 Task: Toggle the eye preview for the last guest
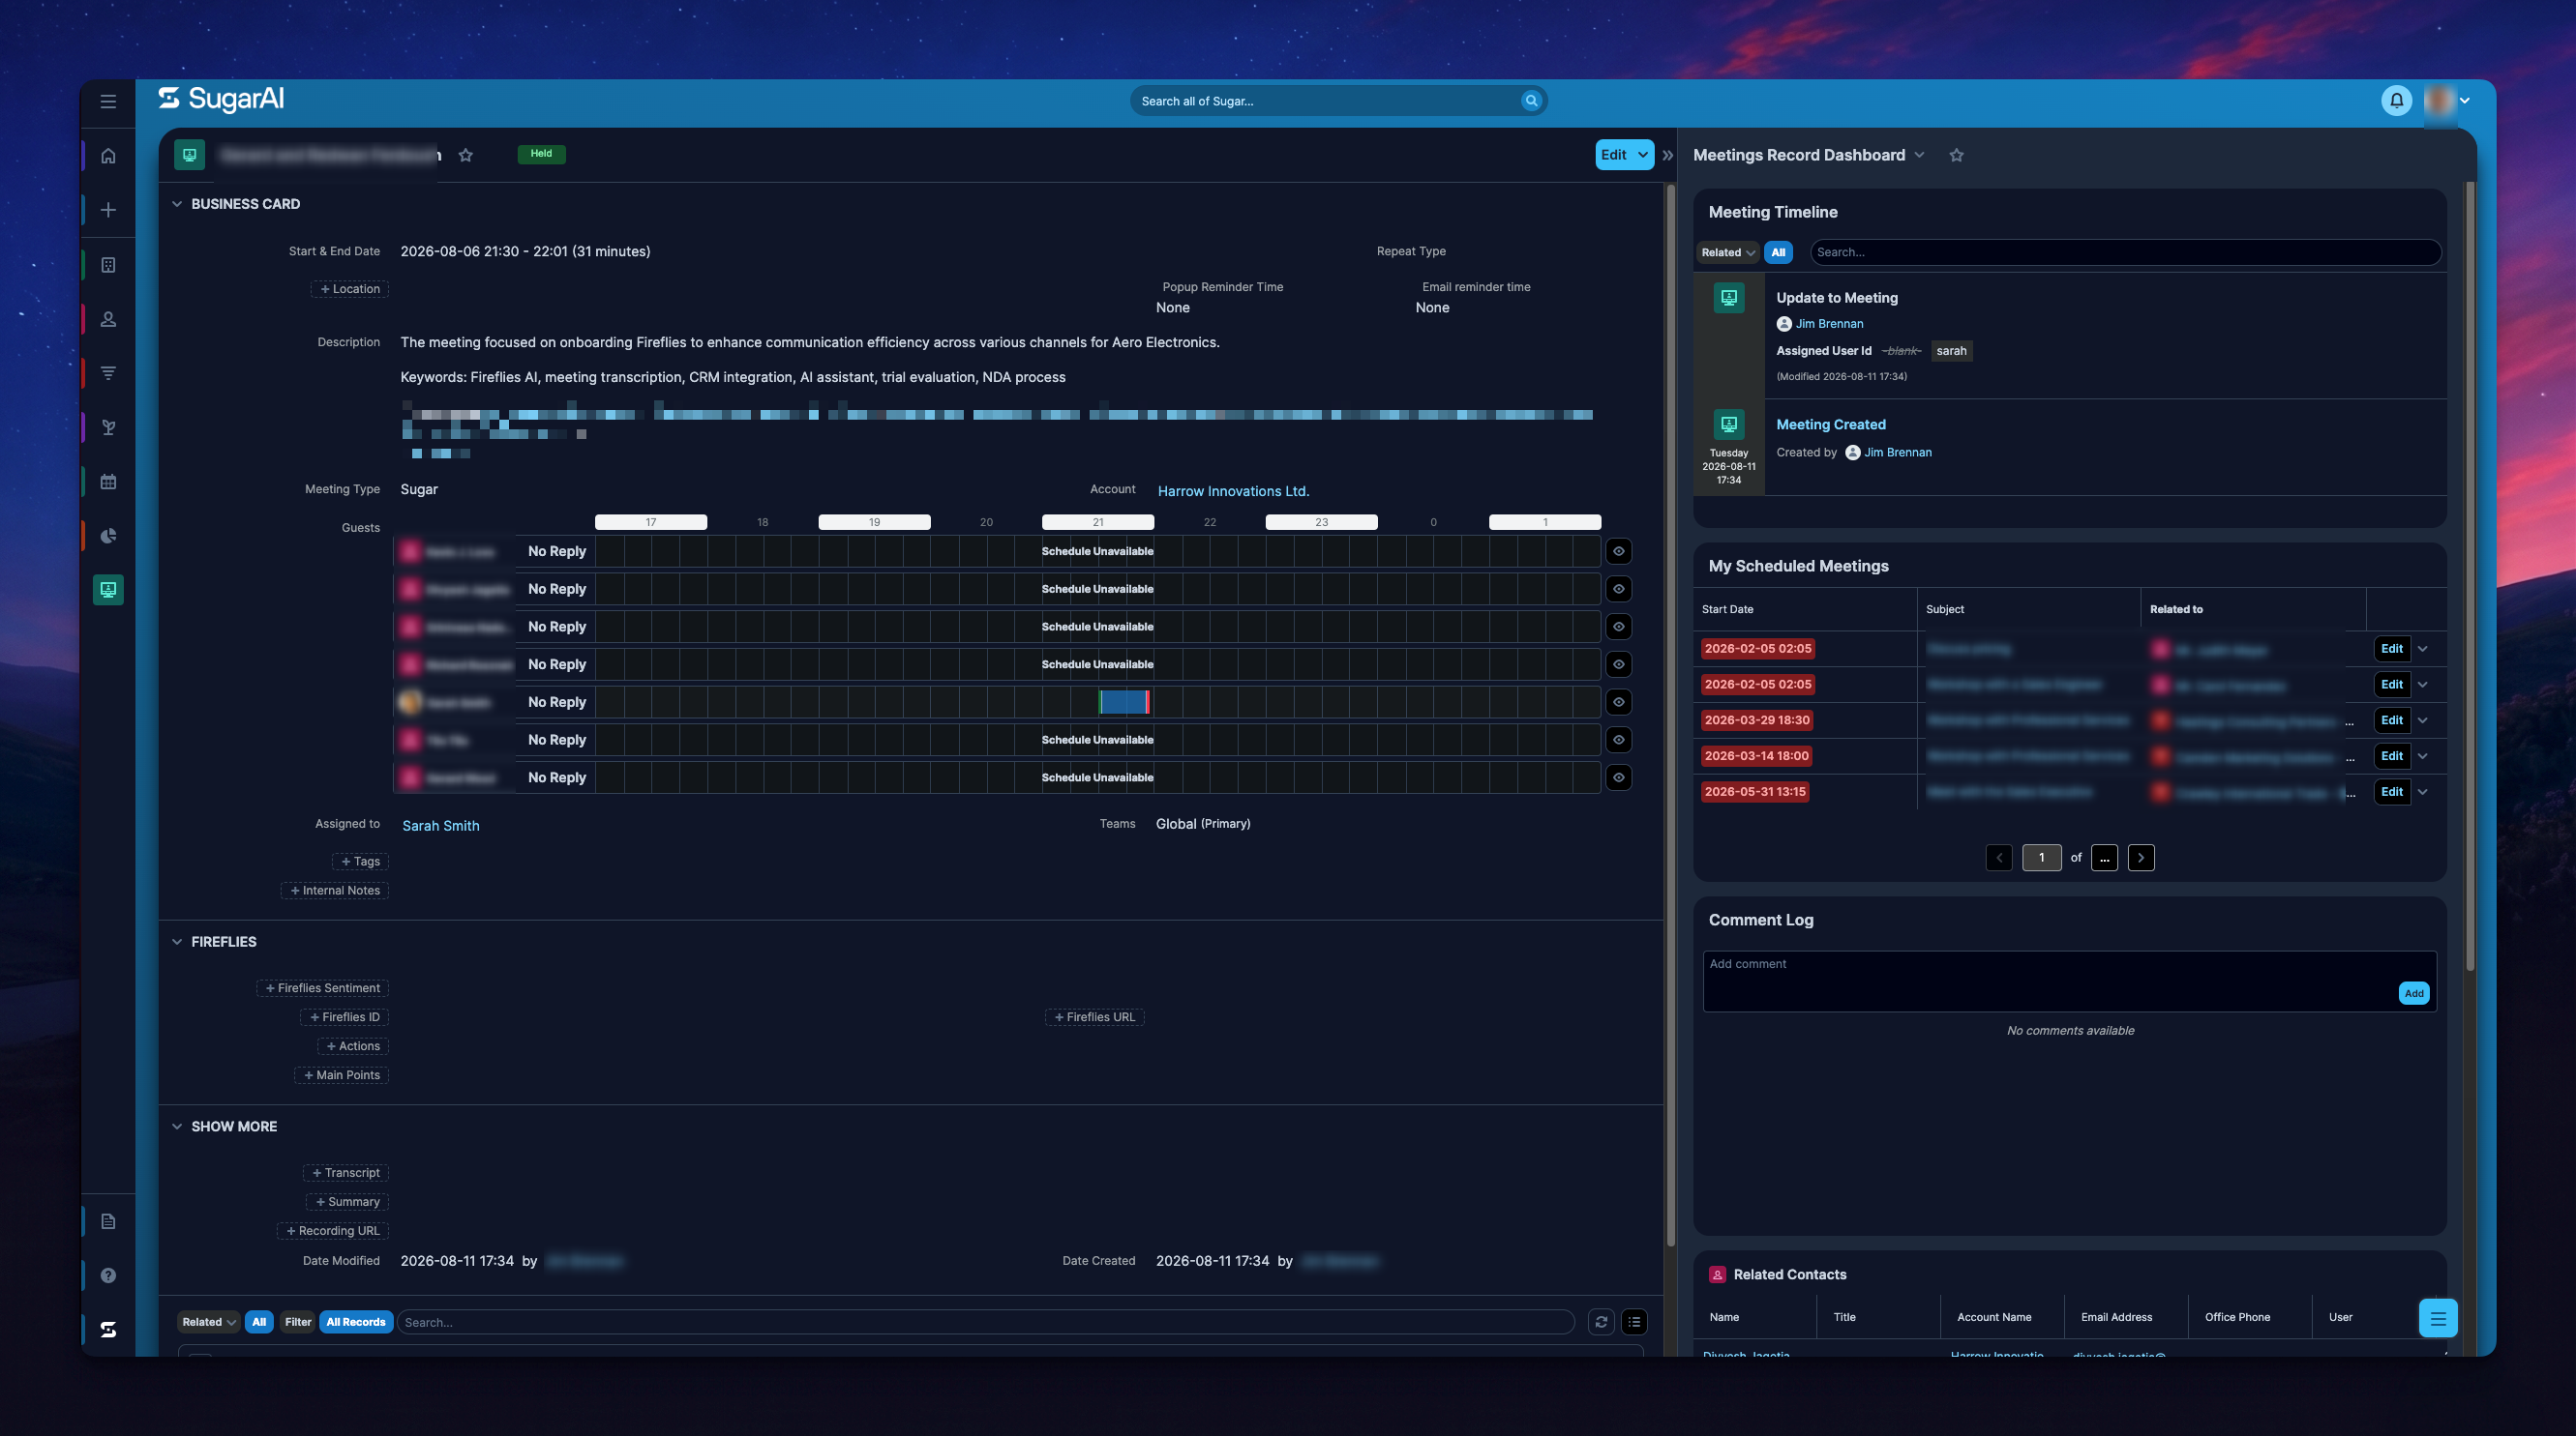1618,777
